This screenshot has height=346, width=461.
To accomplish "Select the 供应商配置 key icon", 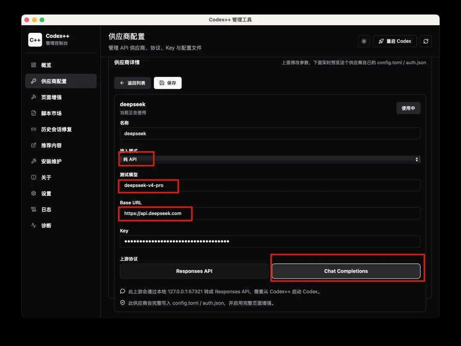I will [34, 81].
